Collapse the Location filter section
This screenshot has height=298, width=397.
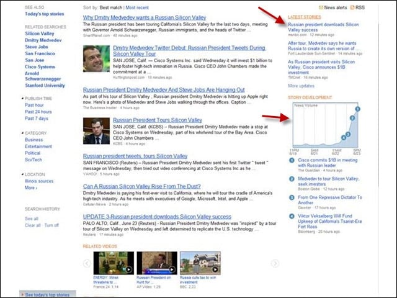pyautogui.click(x=22, y=174)
